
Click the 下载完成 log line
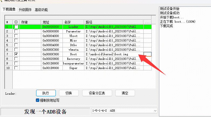167,26
